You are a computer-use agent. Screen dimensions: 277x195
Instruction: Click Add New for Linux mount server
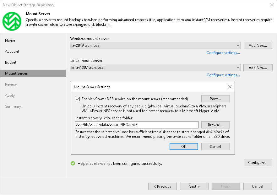click(258, 68)
